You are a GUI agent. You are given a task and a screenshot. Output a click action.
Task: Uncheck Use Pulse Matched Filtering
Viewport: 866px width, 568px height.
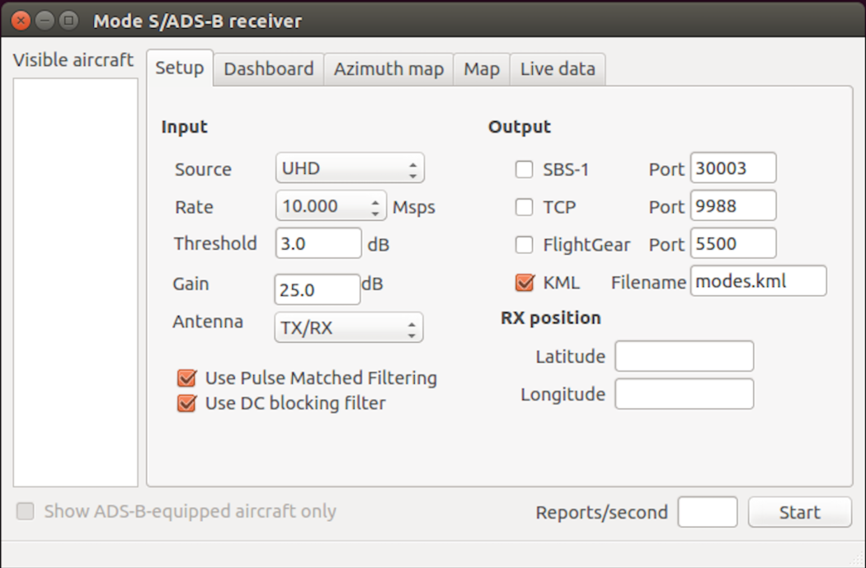coord(188,378)
